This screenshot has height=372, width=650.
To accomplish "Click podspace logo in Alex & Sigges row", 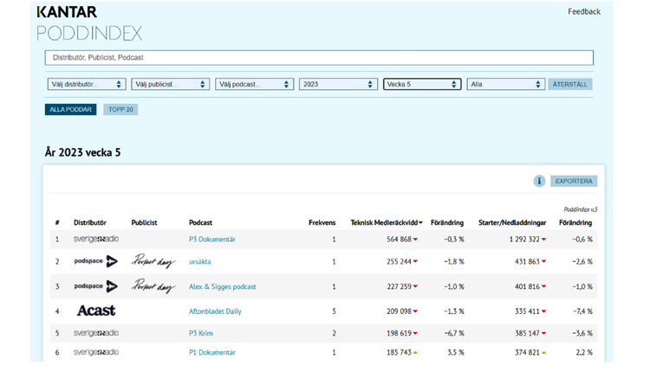I will coord(95,286).
